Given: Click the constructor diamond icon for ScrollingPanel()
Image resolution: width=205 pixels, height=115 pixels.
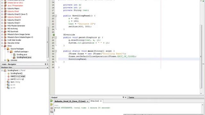Looking at the screenshot, I should [9, 73].
